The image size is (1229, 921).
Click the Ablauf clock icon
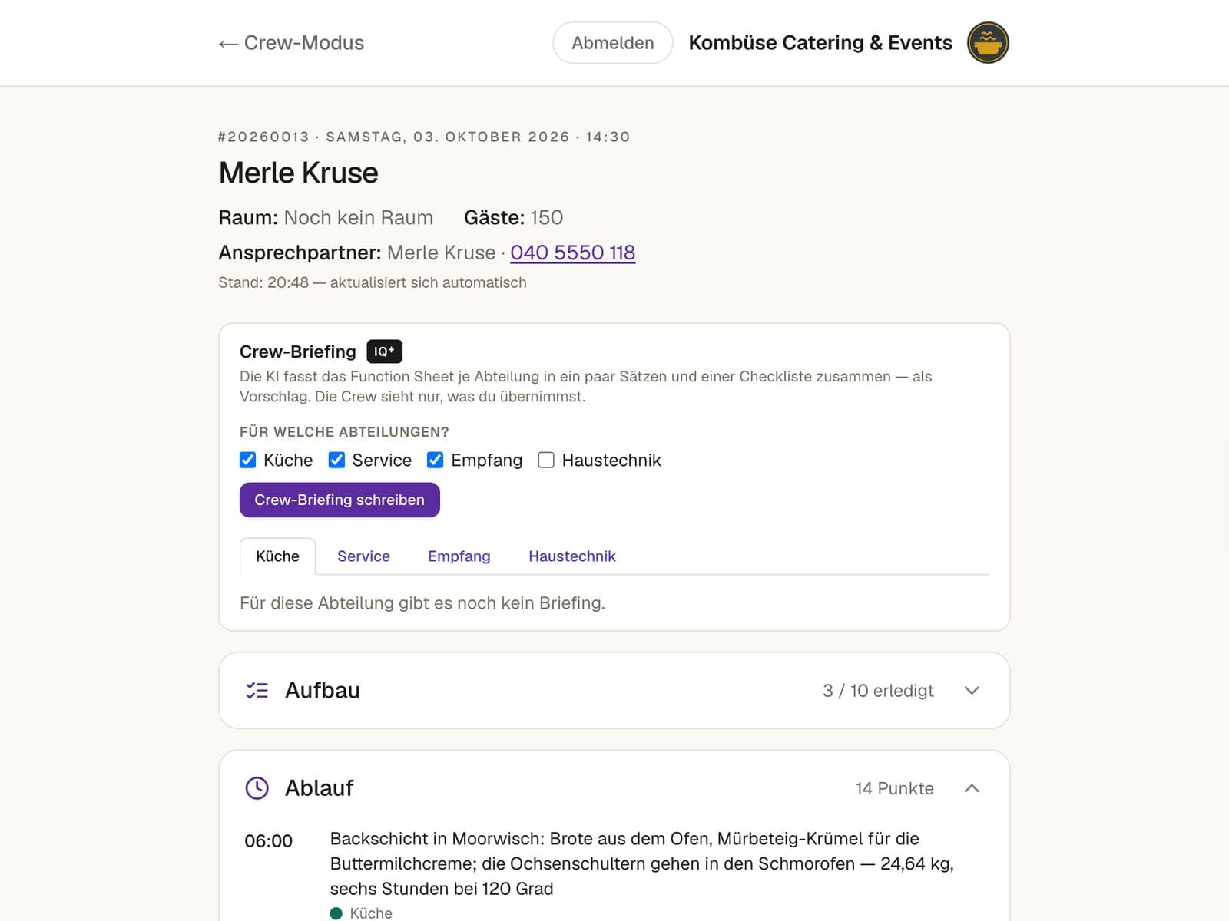tap(257, 788)
